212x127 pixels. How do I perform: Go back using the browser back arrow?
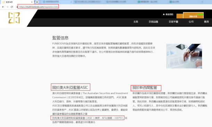pos(3,7)
